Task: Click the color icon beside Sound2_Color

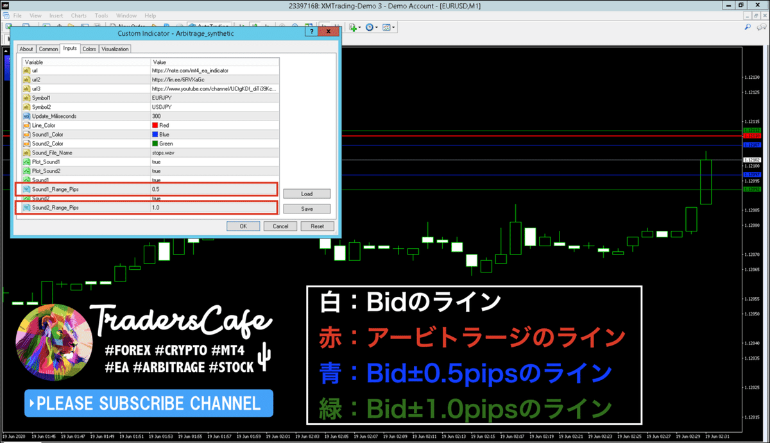Action: point(26,144)
